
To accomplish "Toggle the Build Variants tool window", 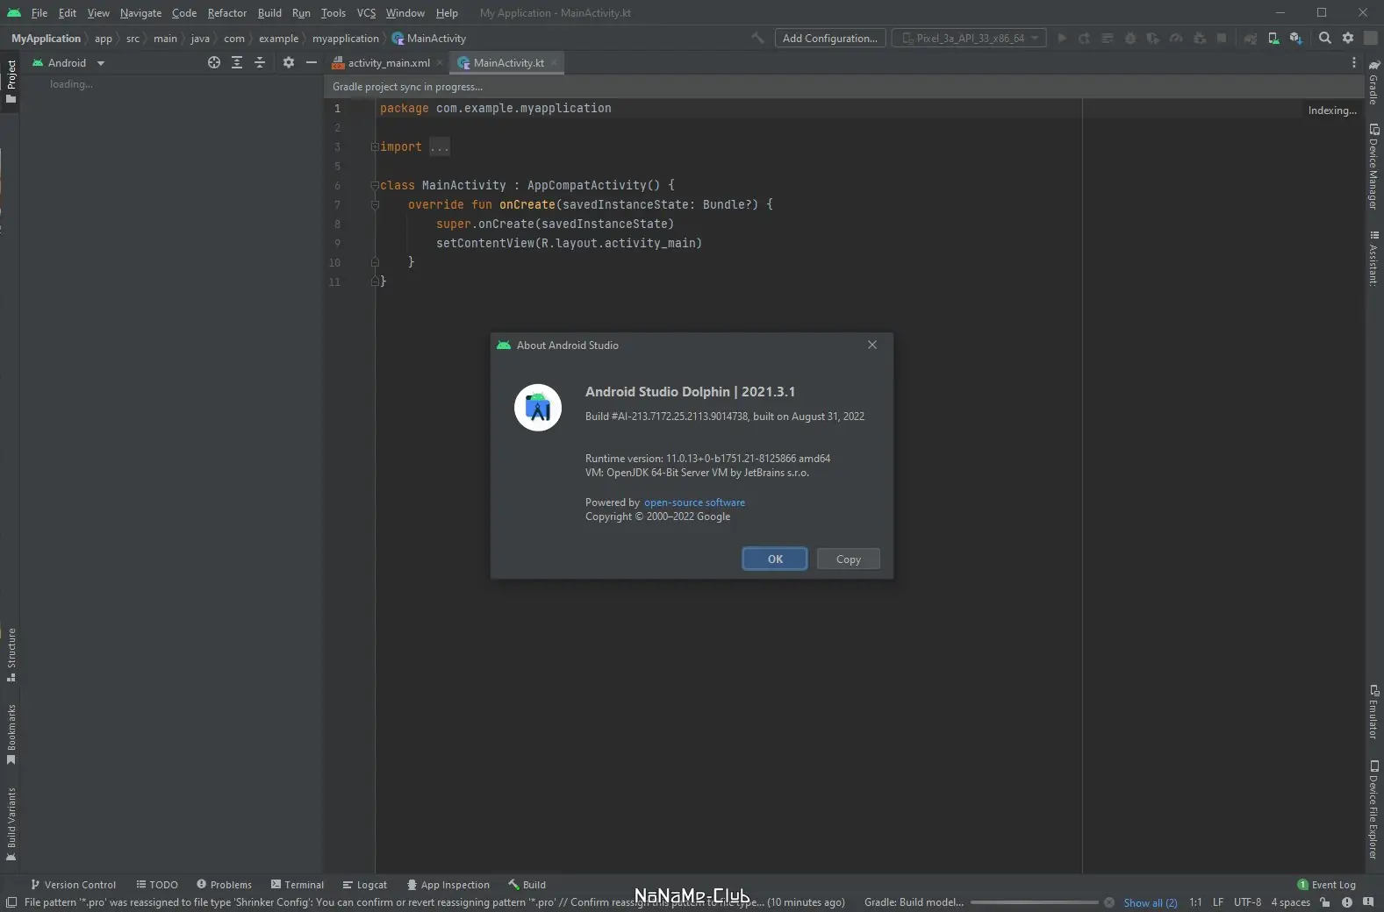I will pos(11,824).
